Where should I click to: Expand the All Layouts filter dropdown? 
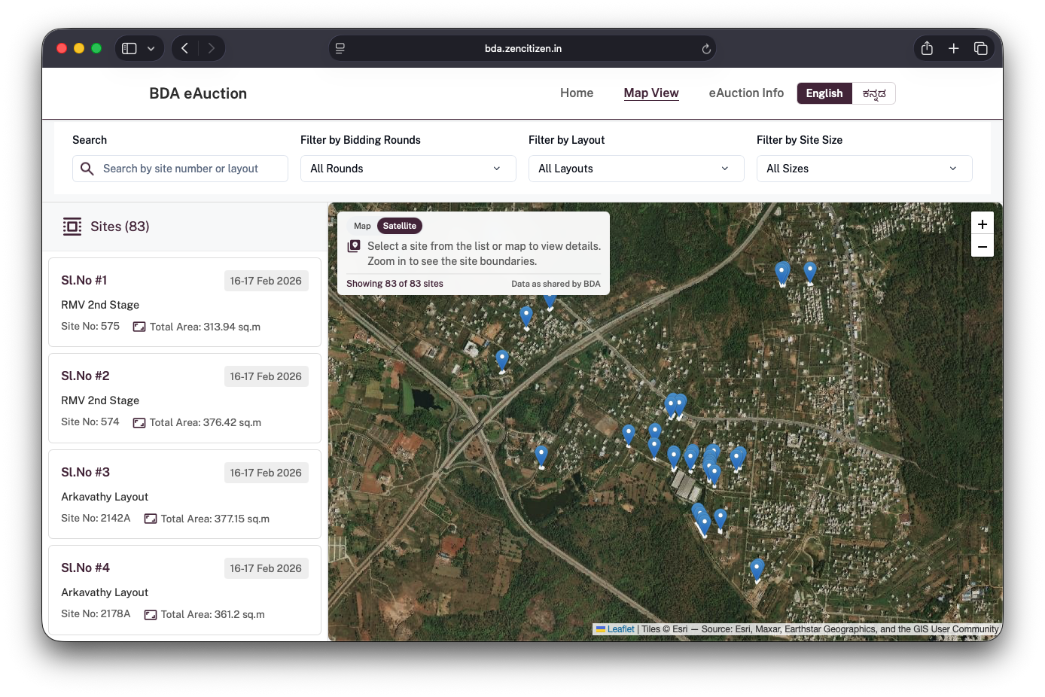635,169
